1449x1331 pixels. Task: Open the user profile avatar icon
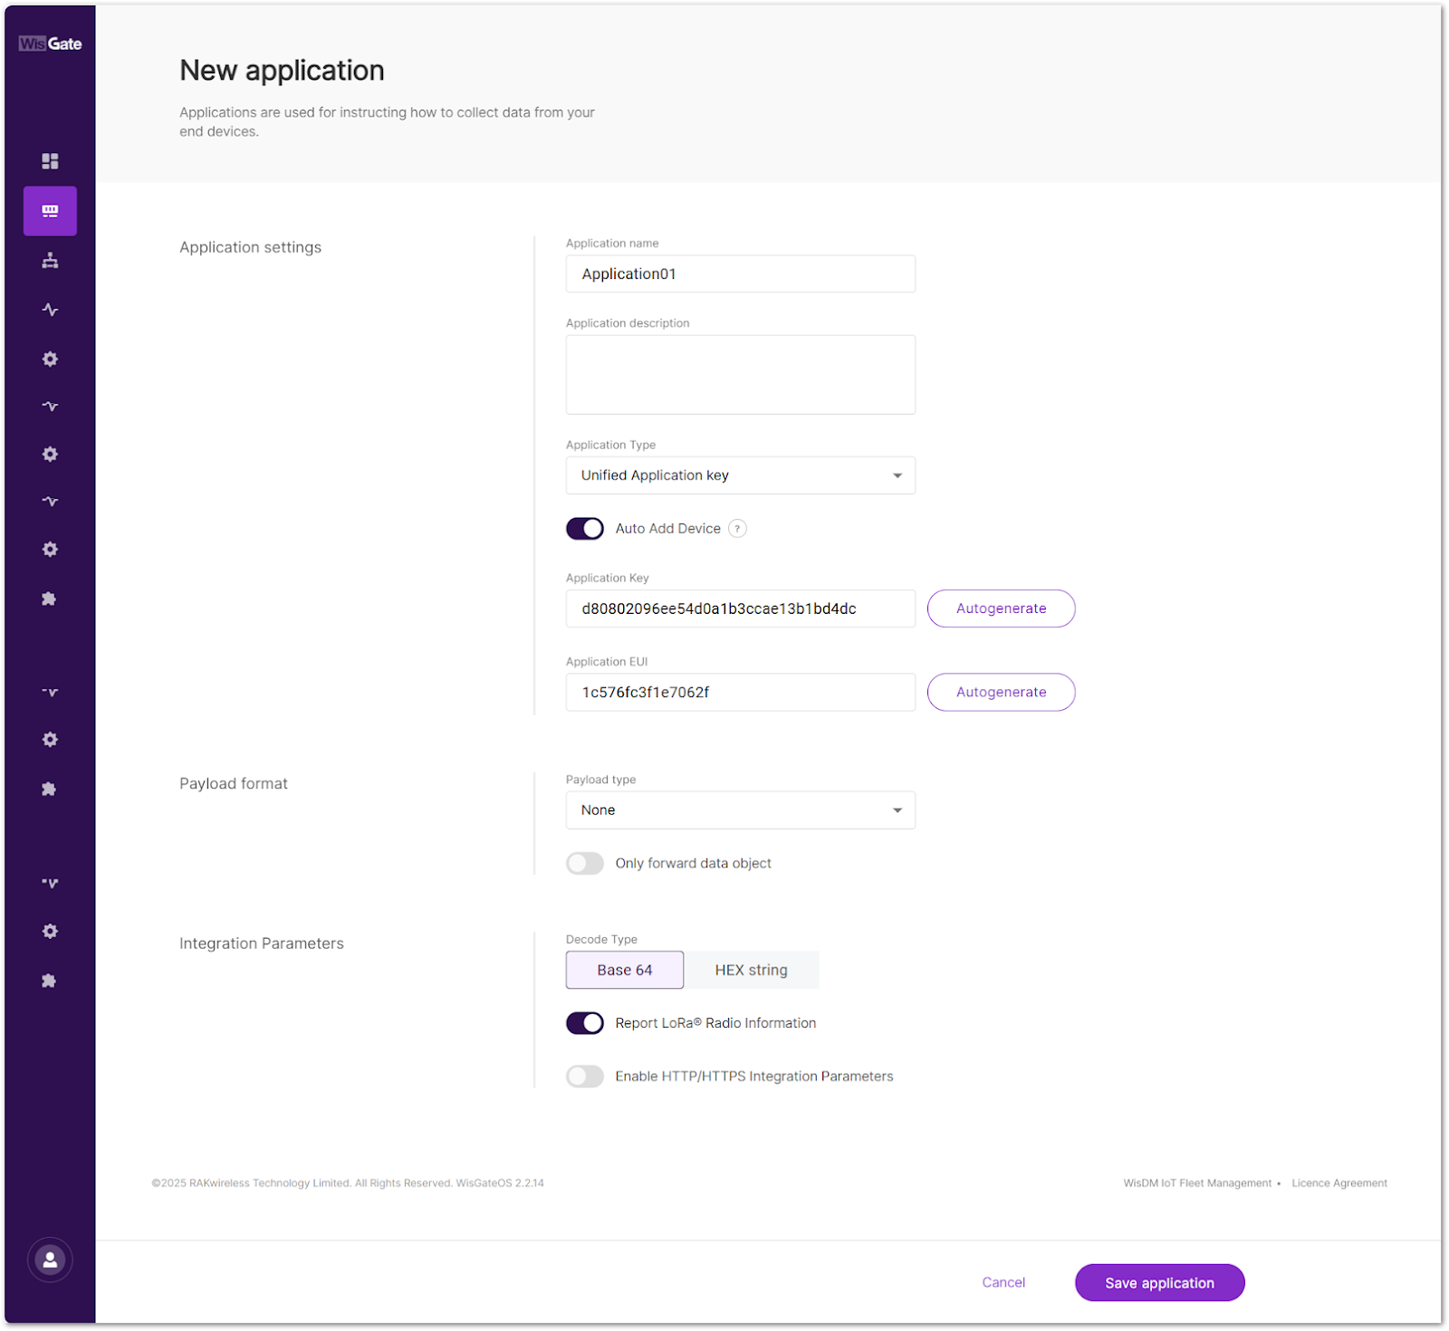click(x=50, y=1259)
